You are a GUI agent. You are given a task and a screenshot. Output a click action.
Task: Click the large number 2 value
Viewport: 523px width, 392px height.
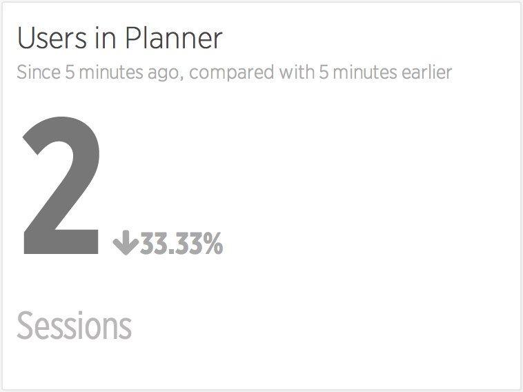pyautogui.click(x=61, y=186)
